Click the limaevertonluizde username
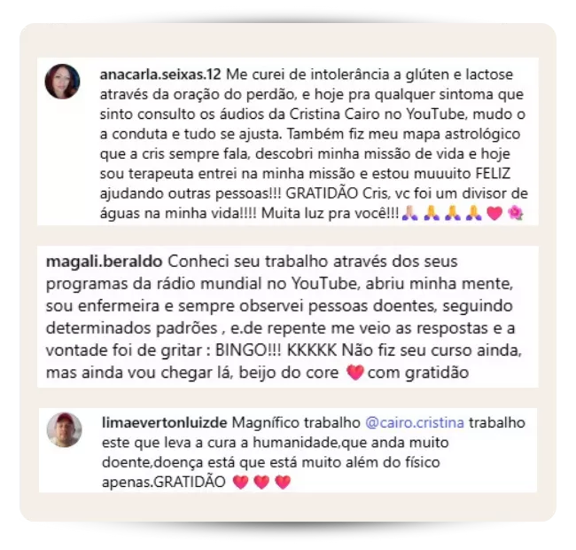Image resolution: width=576 pixels, height=550 pixels. [x=165, y=422]
